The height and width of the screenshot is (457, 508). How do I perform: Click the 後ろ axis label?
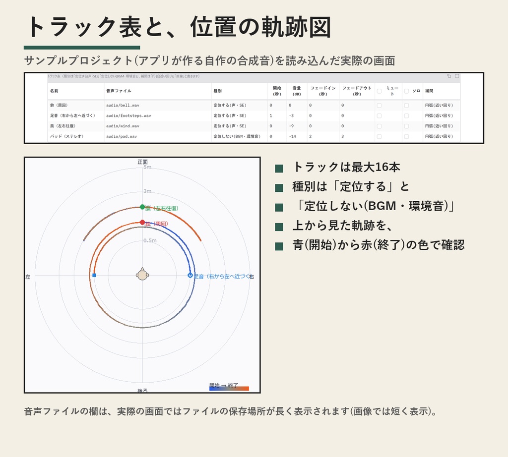pos(142,390)
